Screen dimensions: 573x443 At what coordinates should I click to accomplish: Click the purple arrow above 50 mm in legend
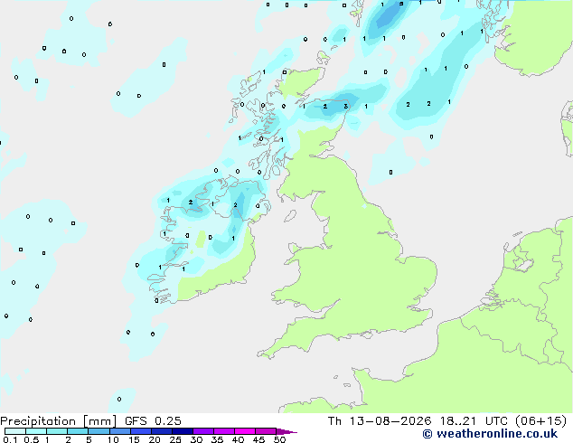[286, 431]
